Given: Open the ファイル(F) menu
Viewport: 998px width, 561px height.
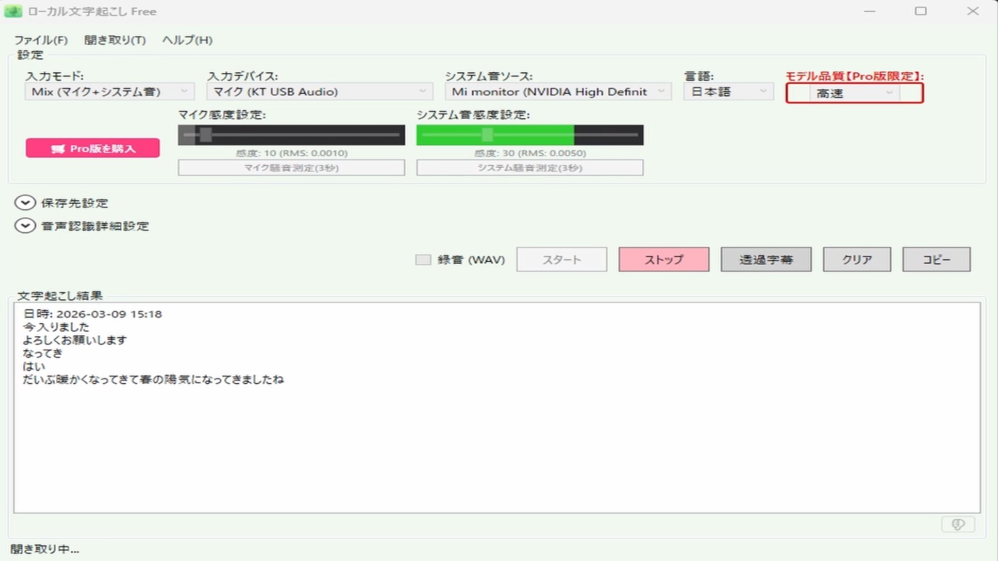Looking at the screenshot, I should coord(41,40).
